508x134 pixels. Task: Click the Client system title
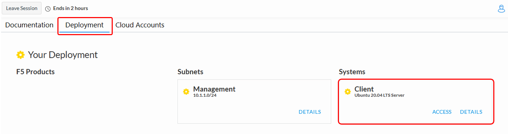[x=364, y=89]
